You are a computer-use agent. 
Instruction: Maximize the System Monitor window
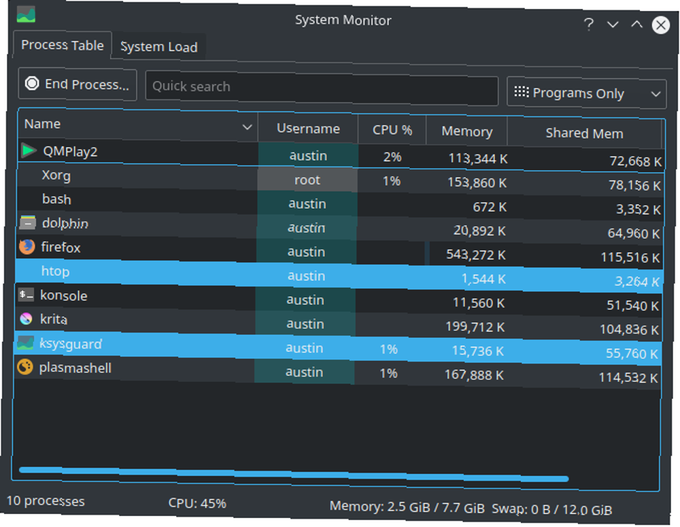[636, 25]
